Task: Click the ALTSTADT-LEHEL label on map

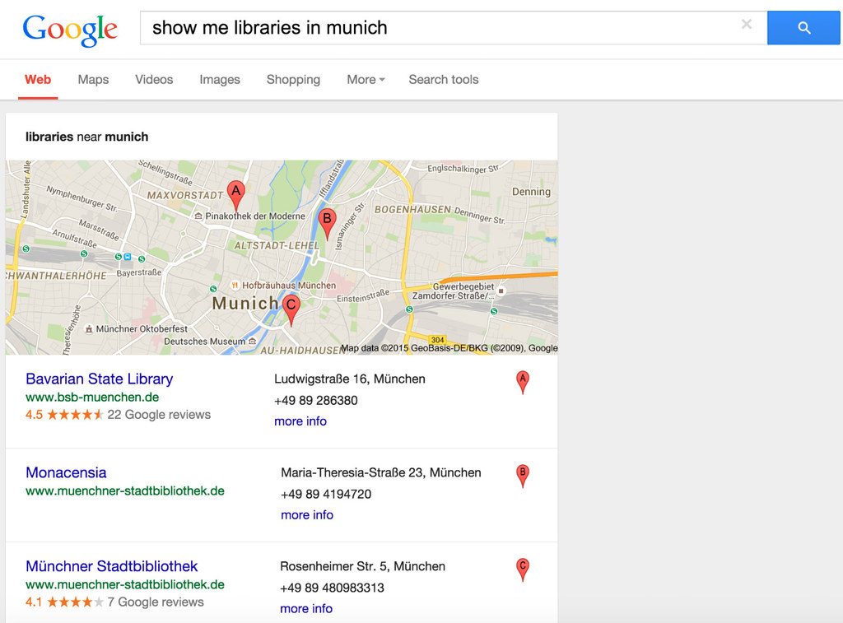Action: (x=277, y=245)
